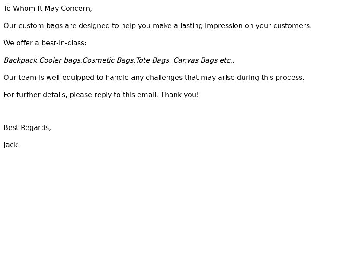Click the "Best Regards," sign-off

click(27, 128)
